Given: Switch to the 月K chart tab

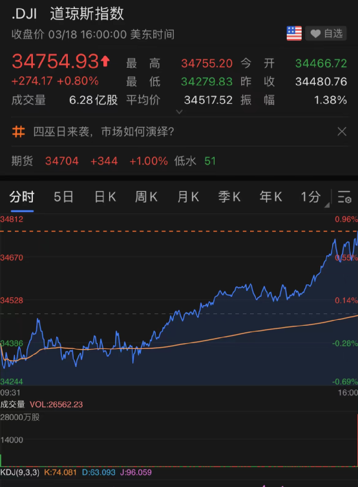Looking at the screenshot, I should tap(188, 197).
